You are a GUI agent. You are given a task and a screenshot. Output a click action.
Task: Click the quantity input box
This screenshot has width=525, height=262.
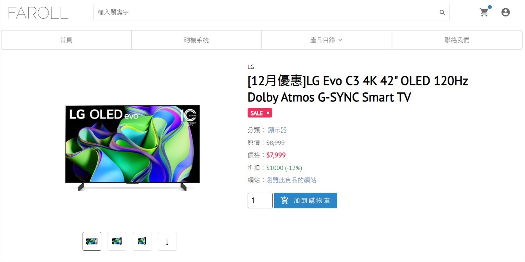(x=260, y=201)
